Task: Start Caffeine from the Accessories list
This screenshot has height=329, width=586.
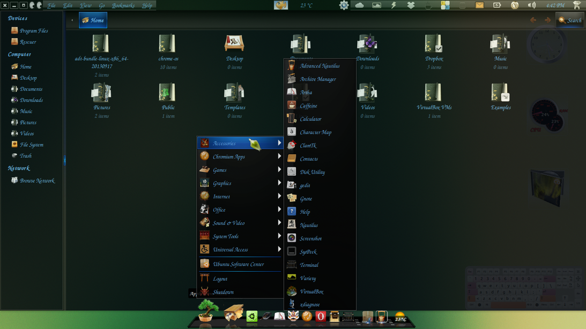Action: click(x=320, y=106)
